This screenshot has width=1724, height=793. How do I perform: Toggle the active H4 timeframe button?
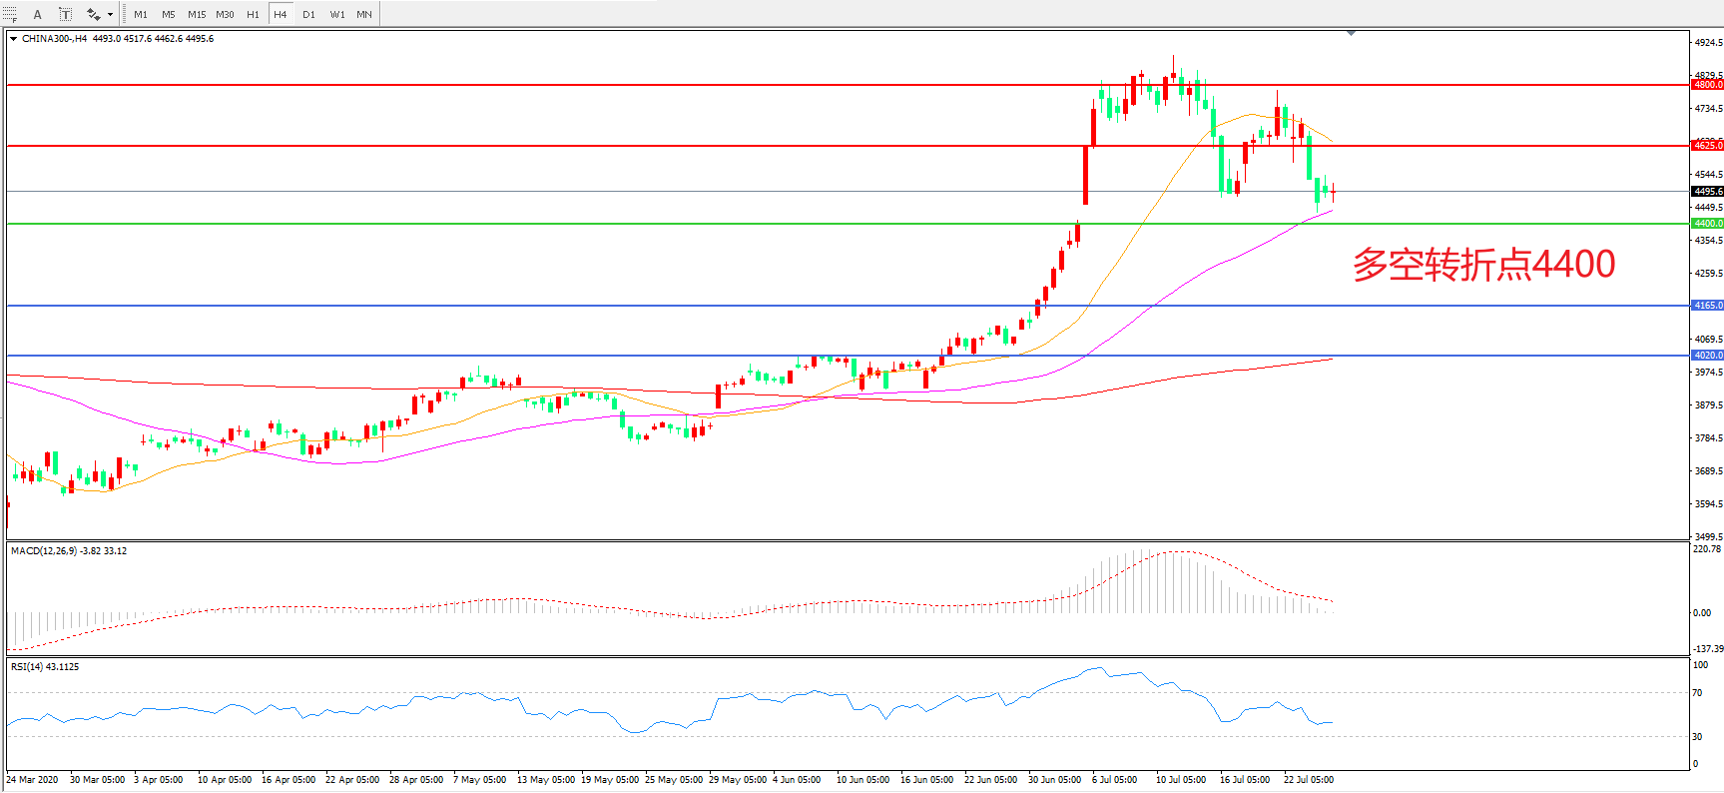pyautogui.click(x=281, y=14)
